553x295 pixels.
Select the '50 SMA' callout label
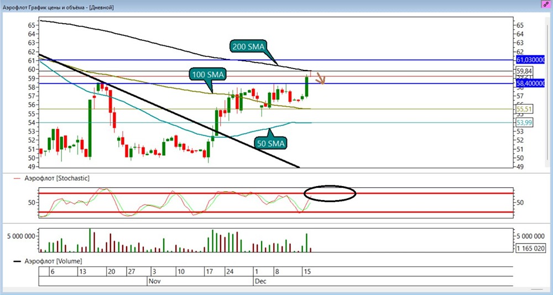[x=270, y=143]
